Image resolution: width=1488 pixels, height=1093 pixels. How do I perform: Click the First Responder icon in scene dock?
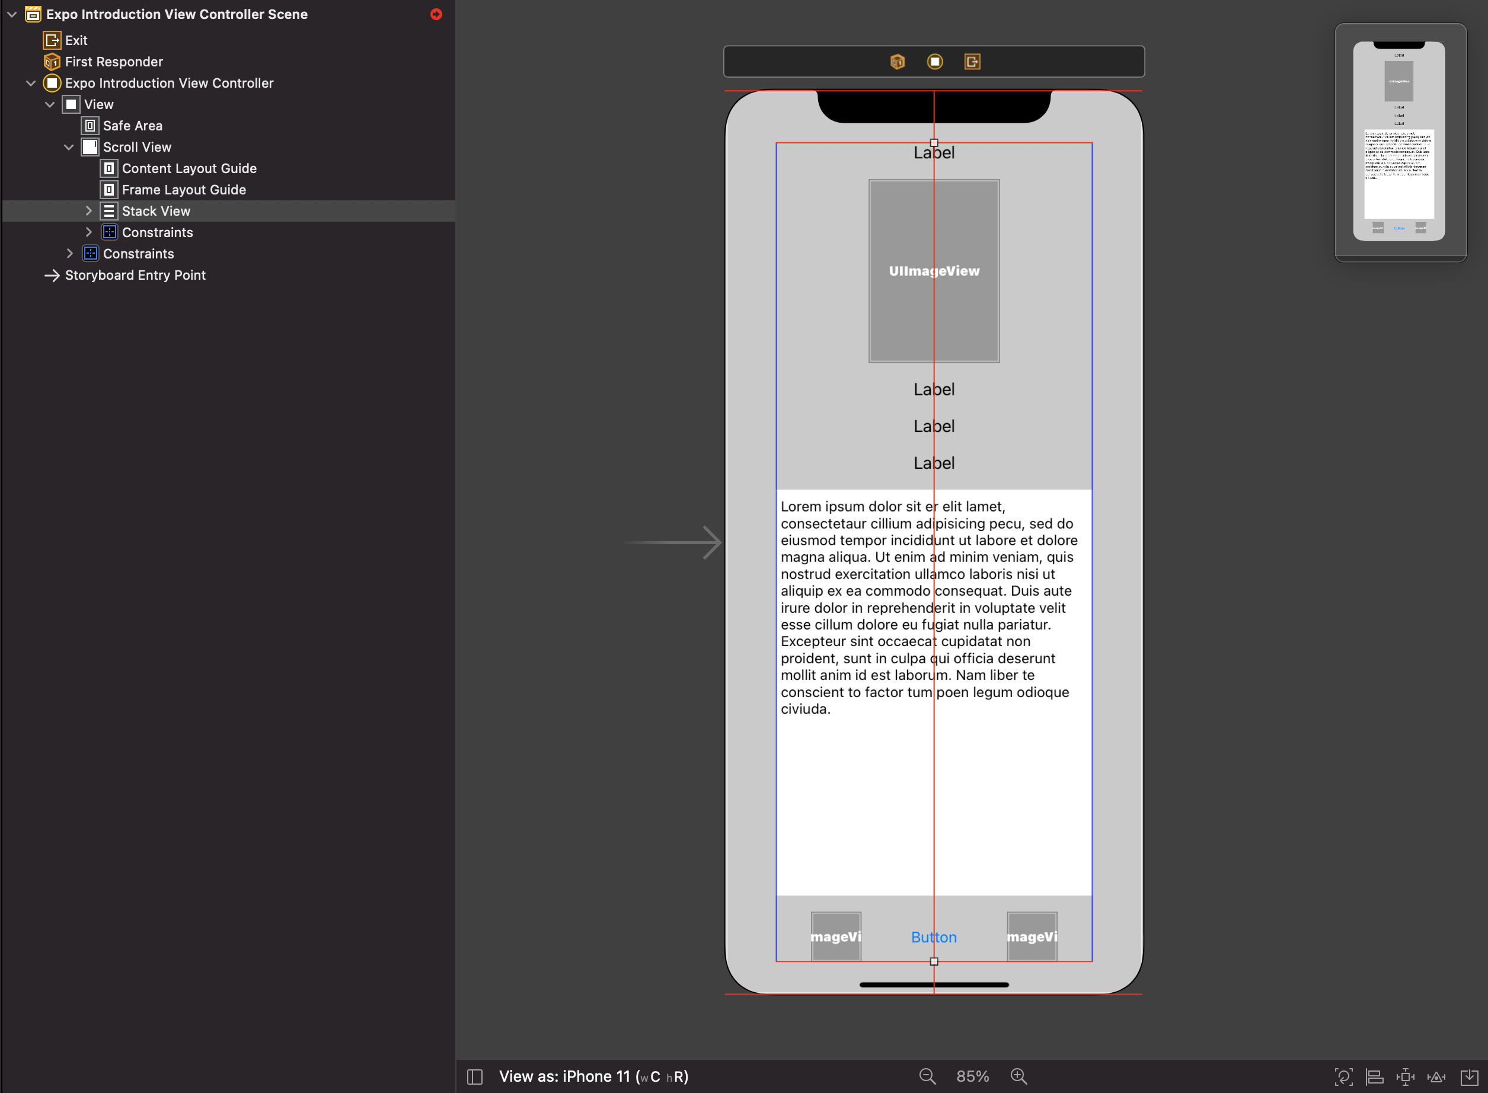point(897,62)
